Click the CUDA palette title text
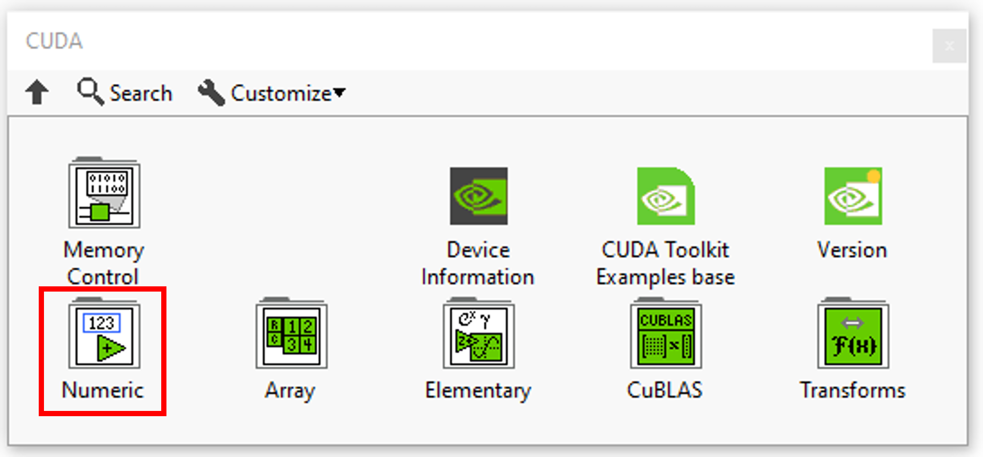This screenshot has height=457, width=983. 54,41
